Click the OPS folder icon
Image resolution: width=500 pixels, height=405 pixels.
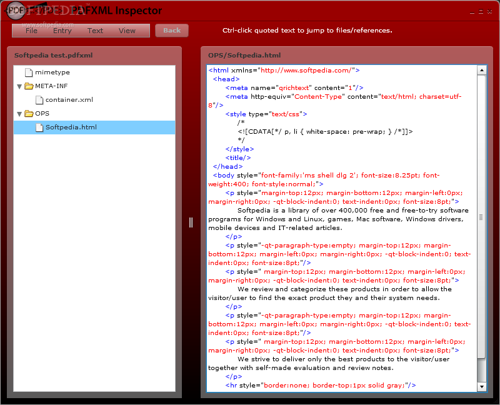tap(29, 114)
